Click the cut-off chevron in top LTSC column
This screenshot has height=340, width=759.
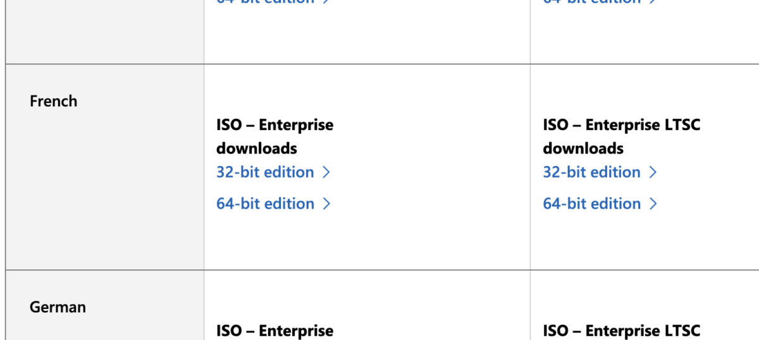653,2
